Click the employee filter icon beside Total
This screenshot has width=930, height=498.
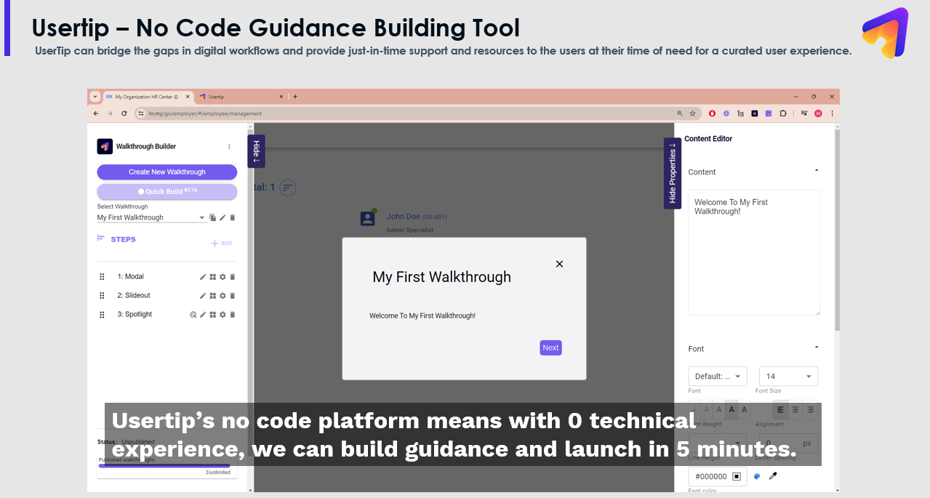coord(288,188)
